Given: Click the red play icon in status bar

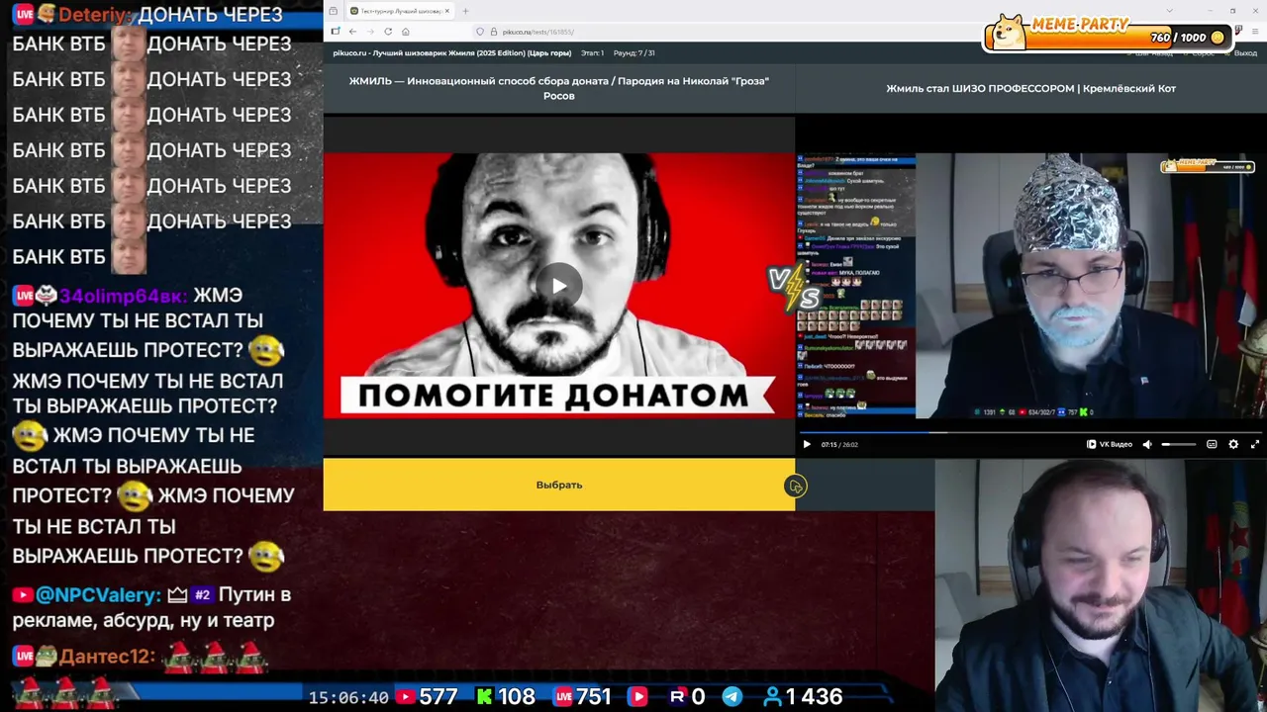Looking at the screenshot, I should coord(638,697).
